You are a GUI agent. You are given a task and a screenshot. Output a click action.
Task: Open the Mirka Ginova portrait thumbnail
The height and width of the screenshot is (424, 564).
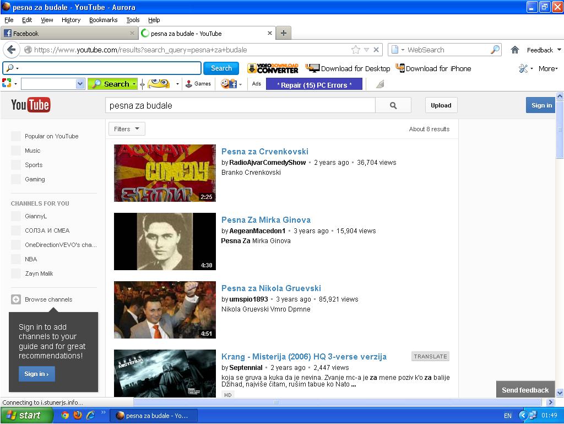(x=165, y=241)
